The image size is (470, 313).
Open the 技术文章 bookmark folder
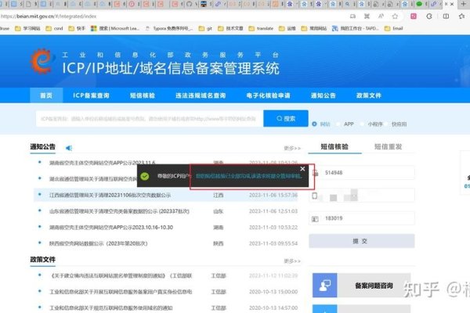pyautogui.click(x=230, y=28)
